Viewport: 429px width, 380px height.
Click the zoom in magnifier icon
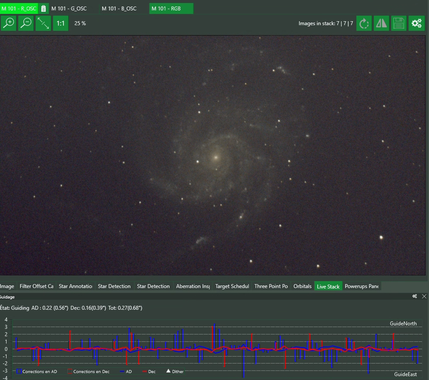click(x=8, y=23)
